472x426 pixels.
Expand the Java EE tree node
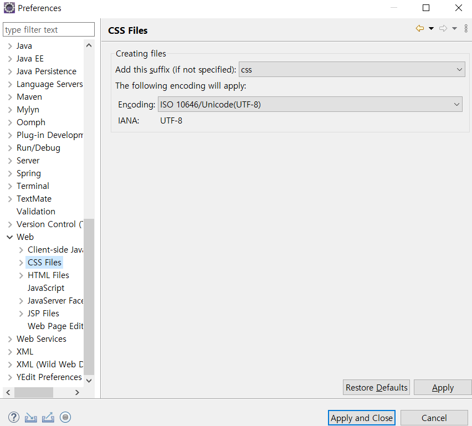[10, 59]
